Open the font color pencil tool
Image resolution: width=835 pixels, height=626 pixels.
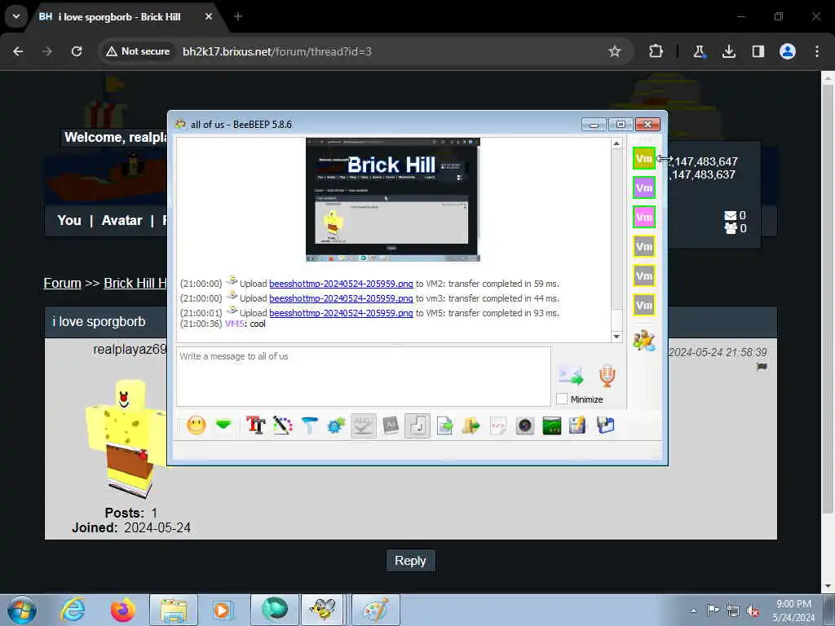pos(283,425)
